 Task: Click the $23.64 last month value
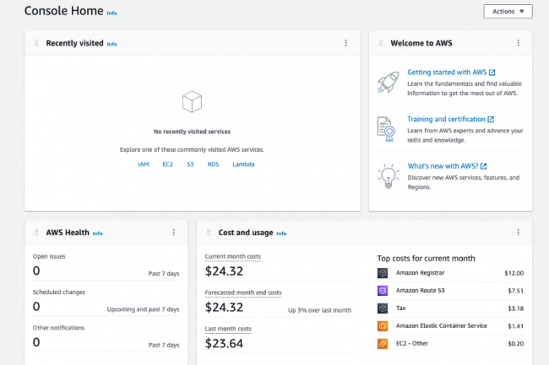click(x=224, y=344)
